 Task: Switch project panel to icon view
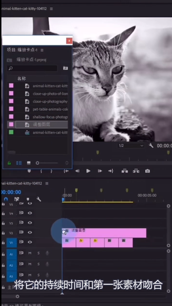(x=29, y=163)
